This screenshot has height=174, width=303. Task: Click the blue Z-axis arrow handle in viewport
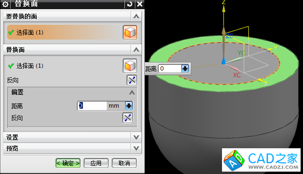[223, 60]
